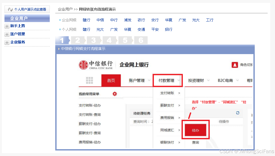Select 查询 below the 经办 button

195,143
